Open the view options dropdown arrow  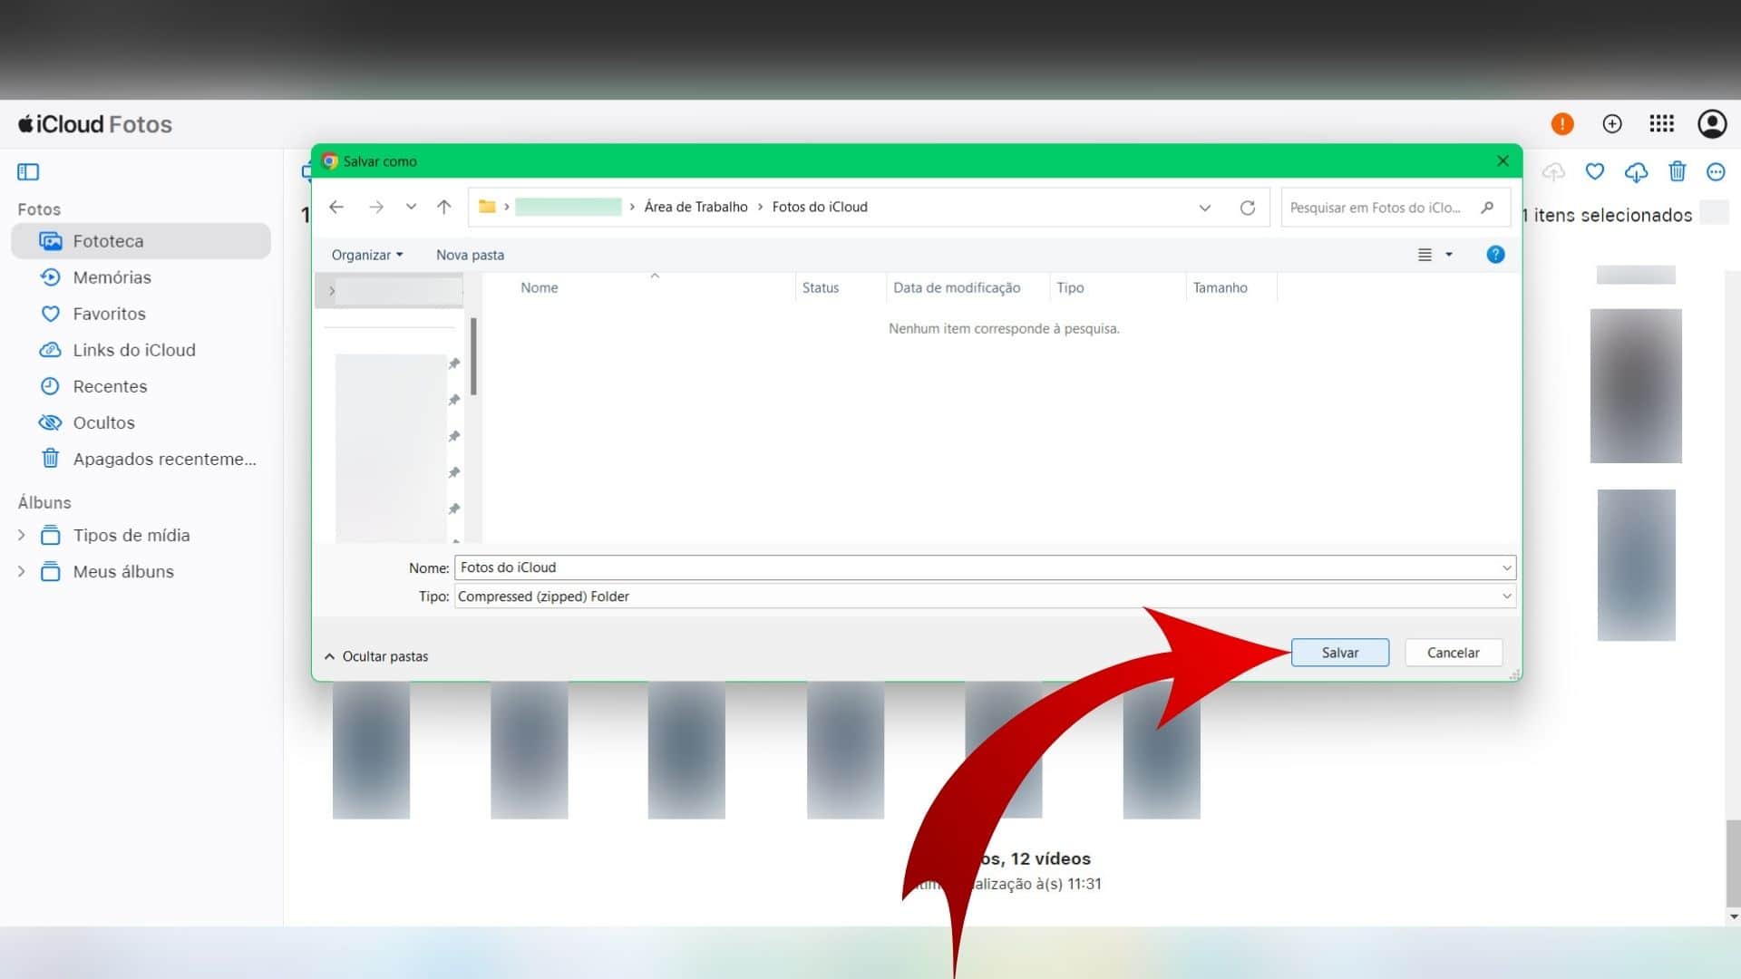[1449, 255]
